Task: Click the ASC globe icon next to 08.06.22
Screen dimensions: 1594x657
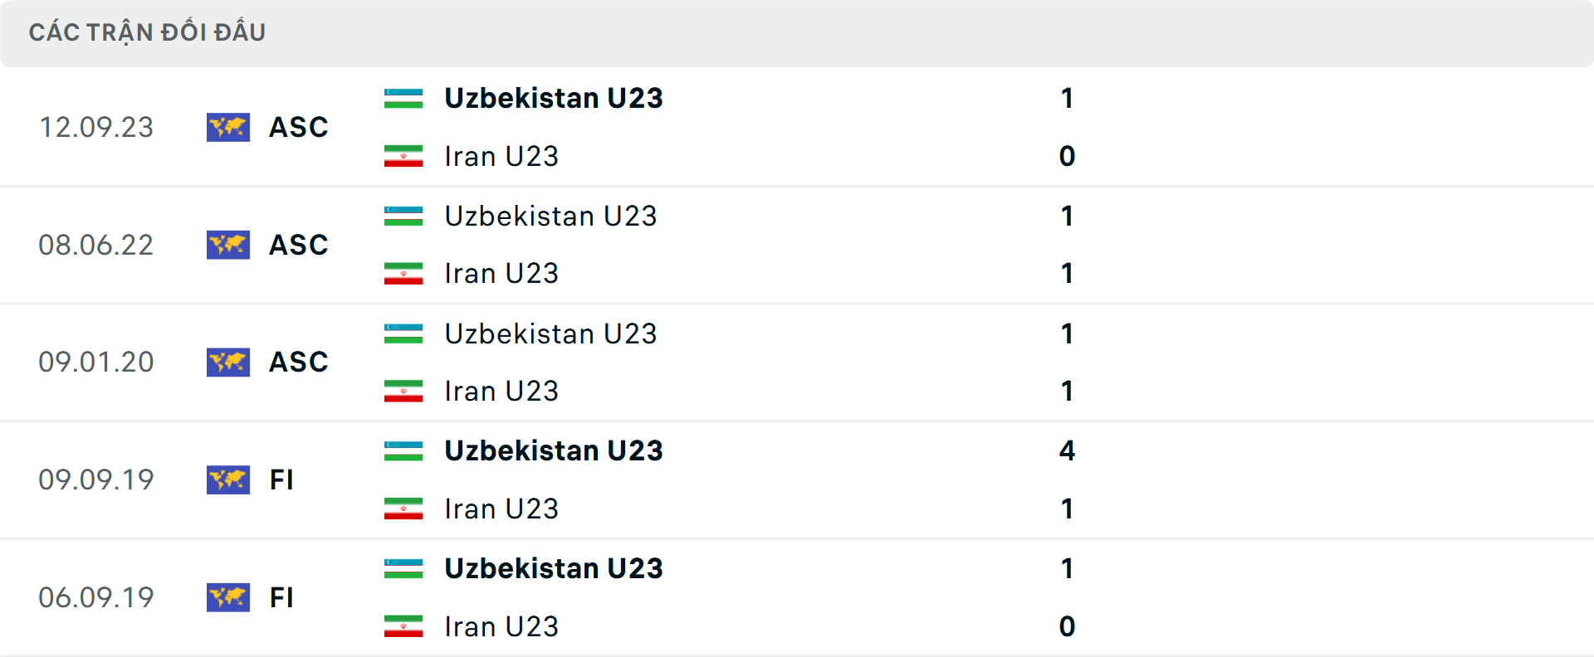Action: pyautogui.click(x=227, y=245)
